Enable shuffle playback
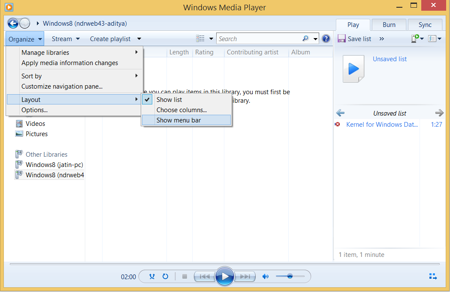Screen dimensions: 450x292 [152, 276]
